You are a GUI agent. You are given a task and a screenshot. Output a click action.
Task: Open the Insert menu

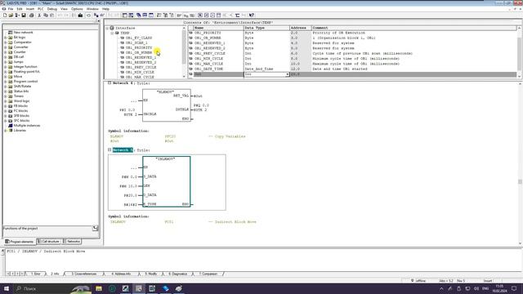[30, 9]
